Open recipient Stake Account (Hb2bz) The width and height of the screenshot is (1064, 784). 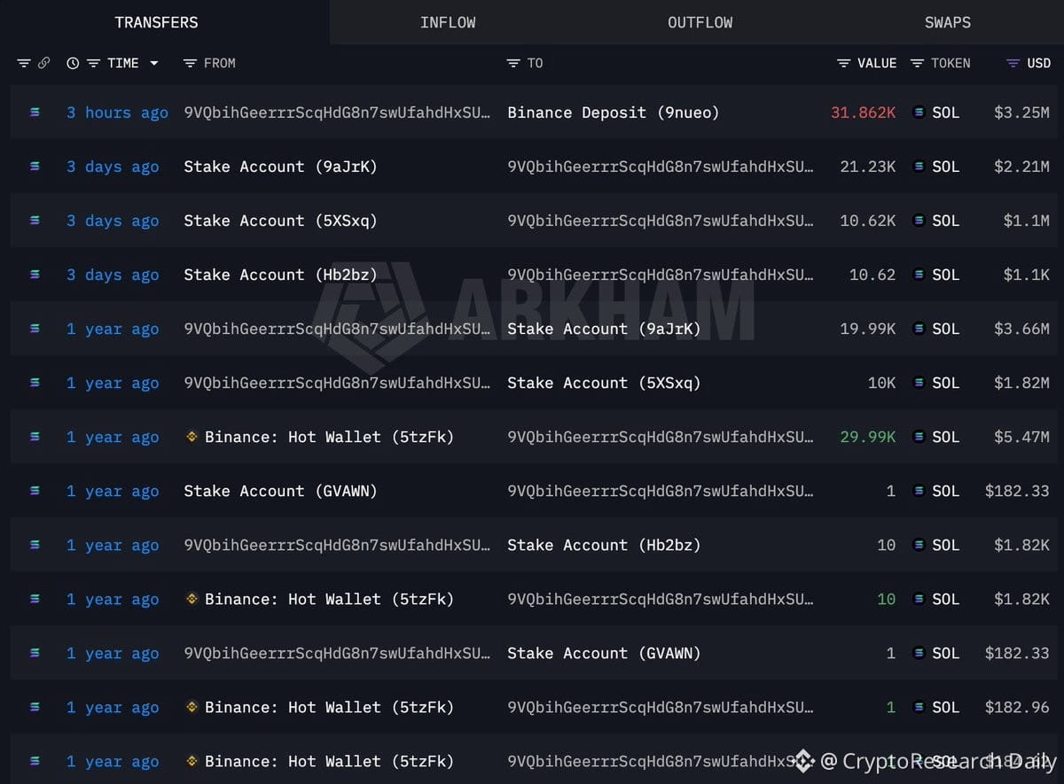(x=604, y=545)
